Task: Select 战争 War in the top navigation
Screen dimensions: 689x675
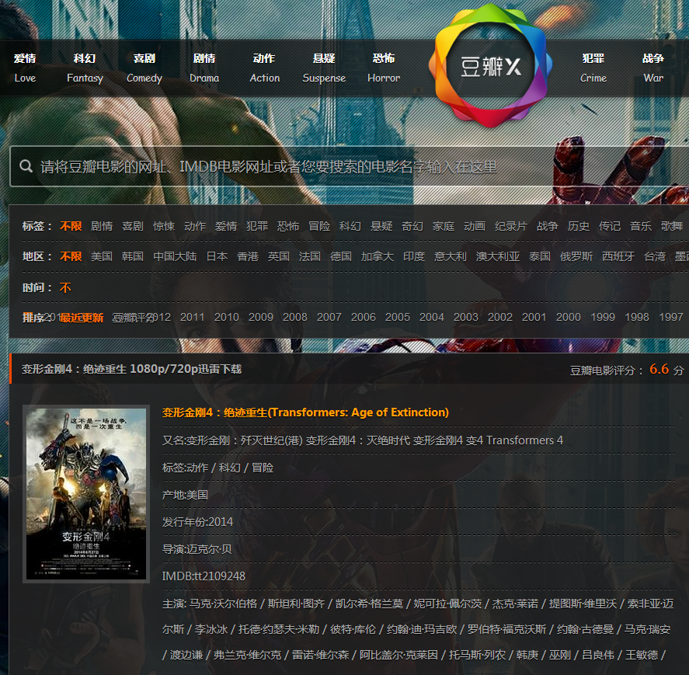Action: point(653,68)
